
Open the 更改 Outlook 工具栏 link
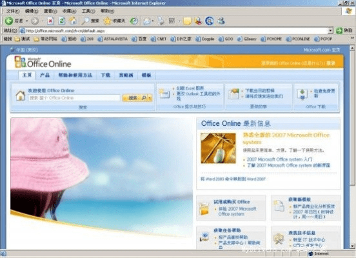tap(198, 96)
